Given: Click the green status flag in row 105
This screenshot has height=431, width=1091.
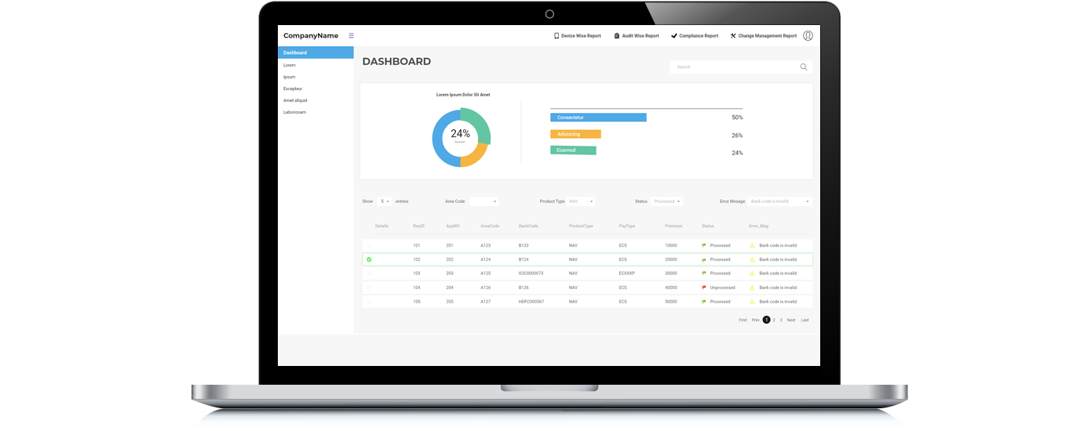Looking at the screenshot, I should (704, 302).
